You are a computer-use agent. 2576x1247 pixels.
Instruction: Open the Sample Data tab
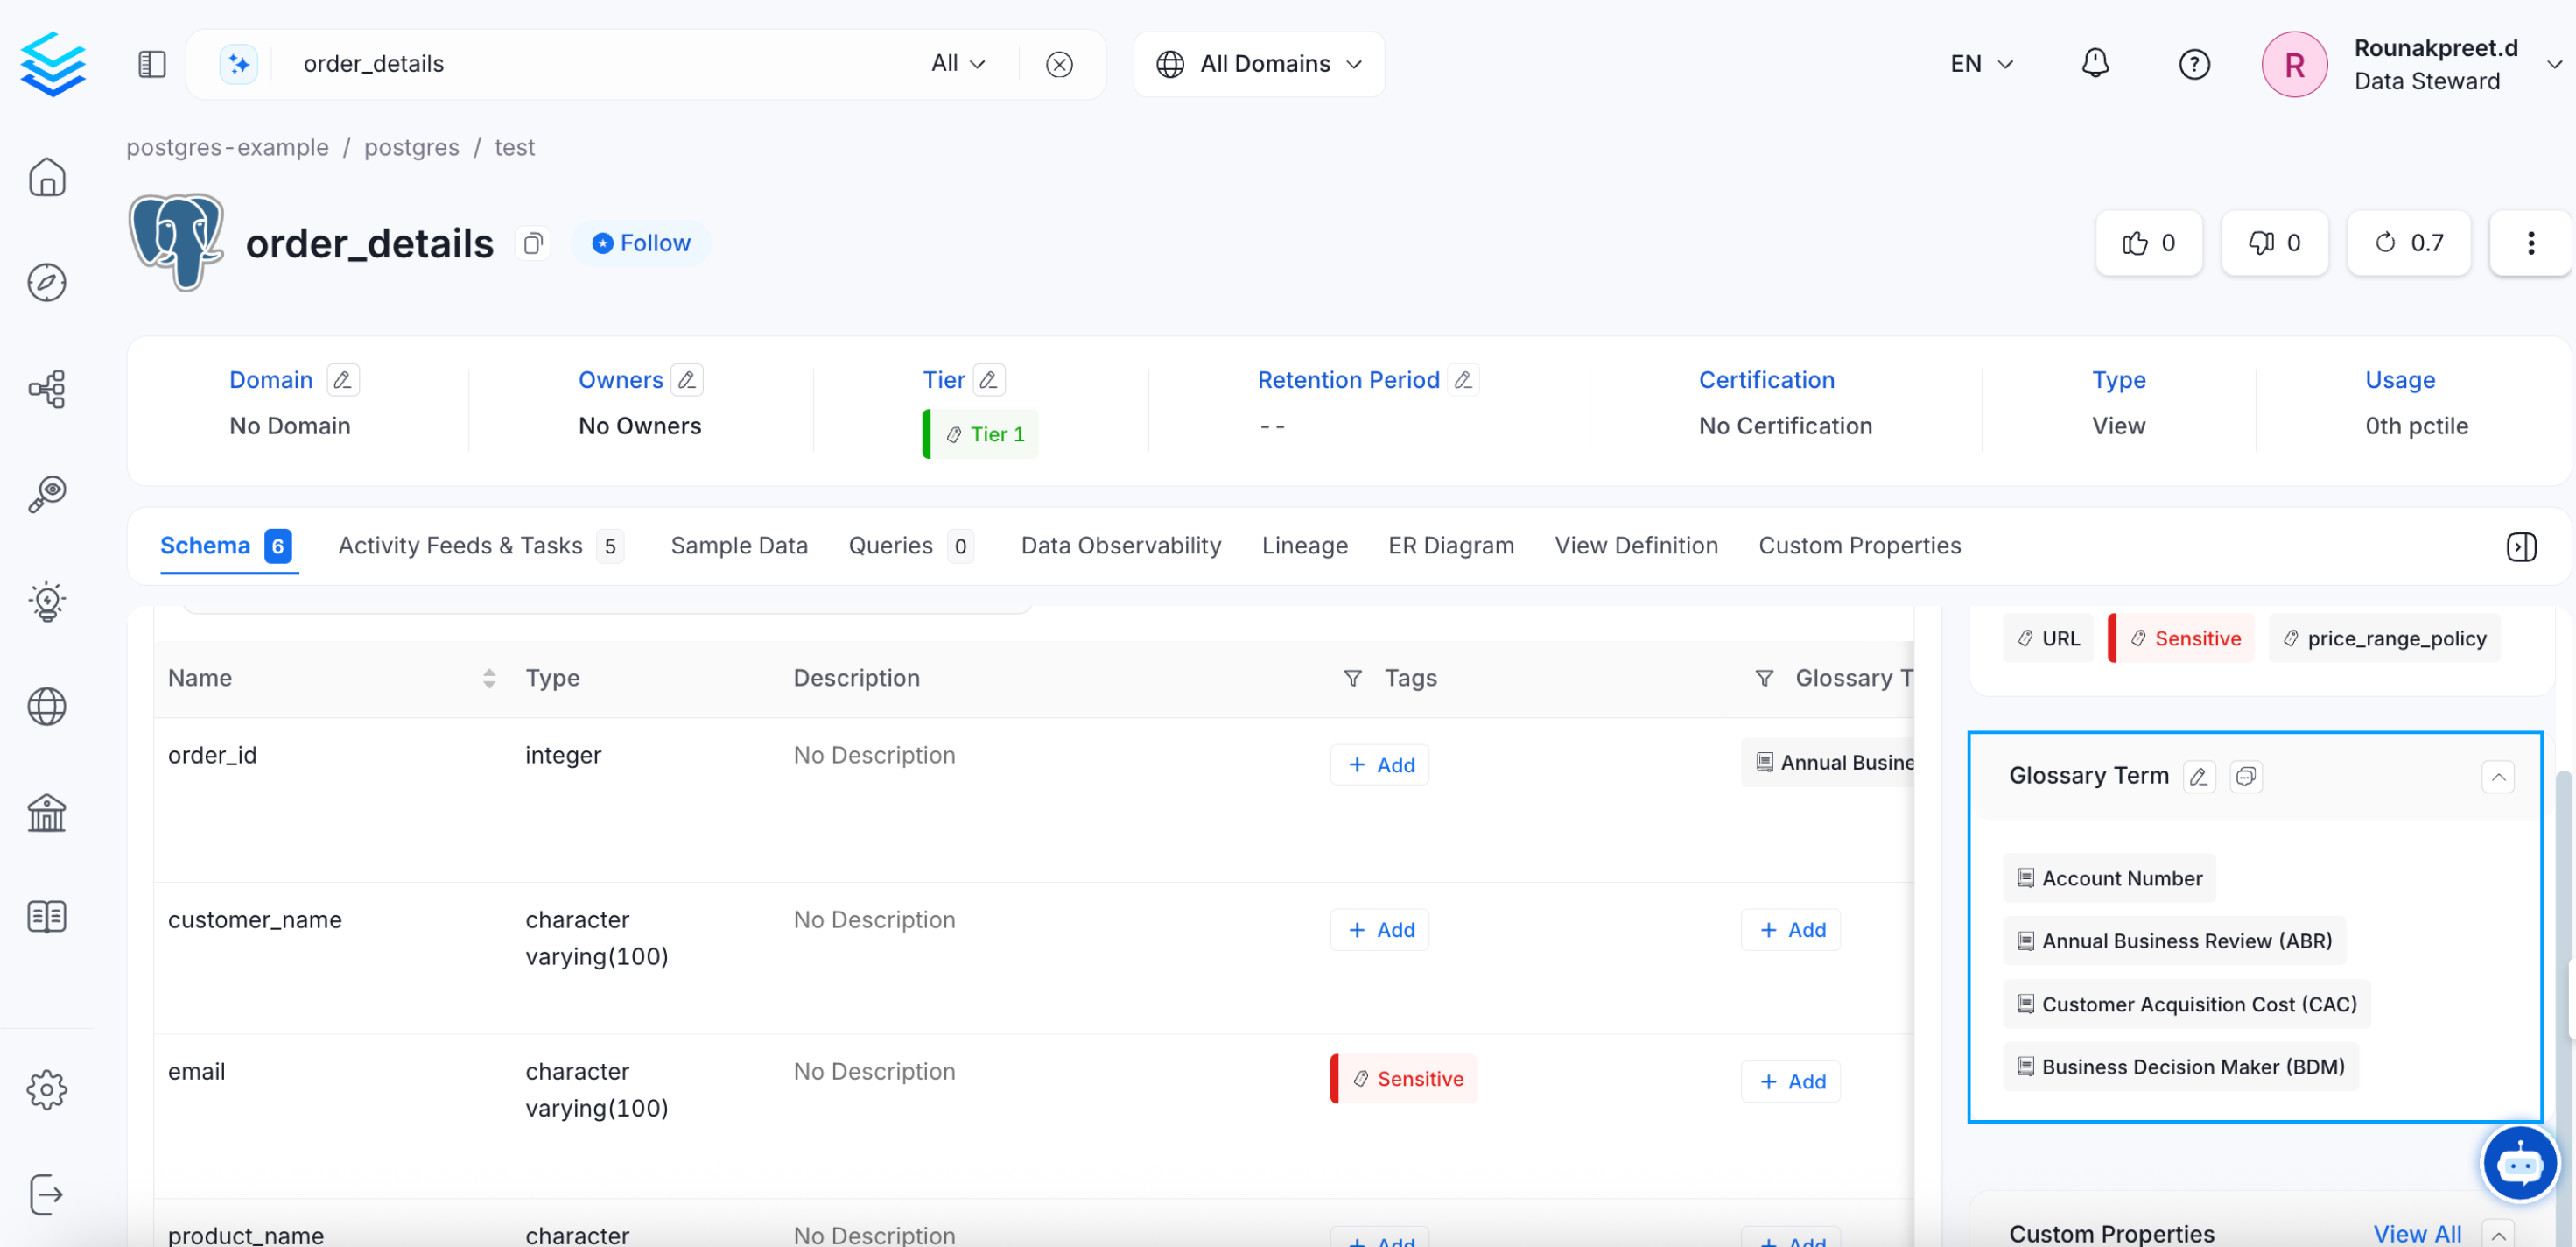(x=738, y=546)
